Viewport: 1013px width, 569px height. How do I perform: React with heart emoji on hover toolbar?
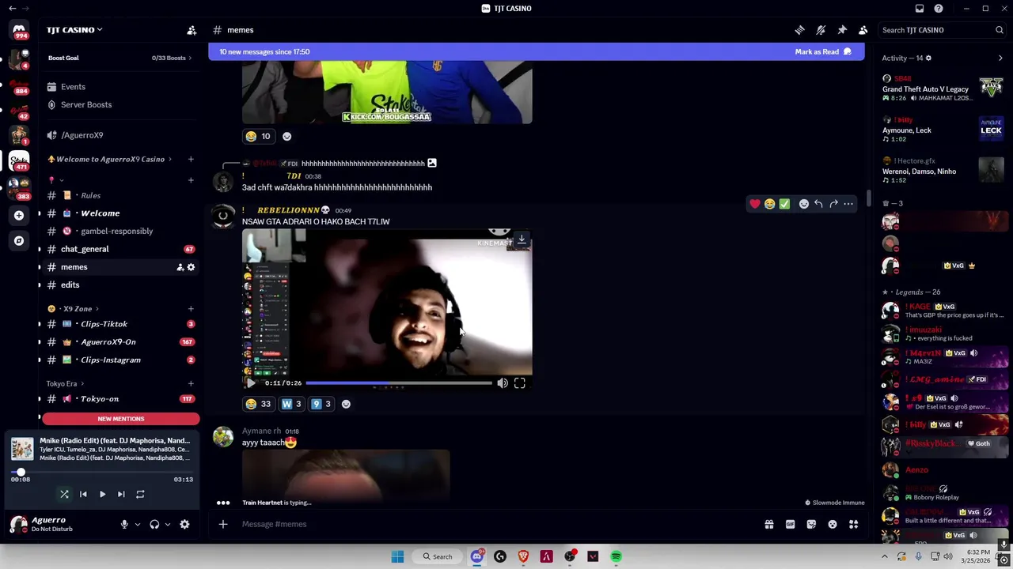pos(755,204)
